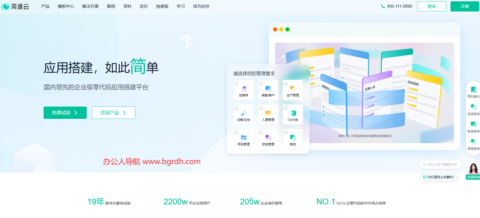Click the 其他 icon
The image size is (480, 218).
pyautogui.click(x=293, y=137)
